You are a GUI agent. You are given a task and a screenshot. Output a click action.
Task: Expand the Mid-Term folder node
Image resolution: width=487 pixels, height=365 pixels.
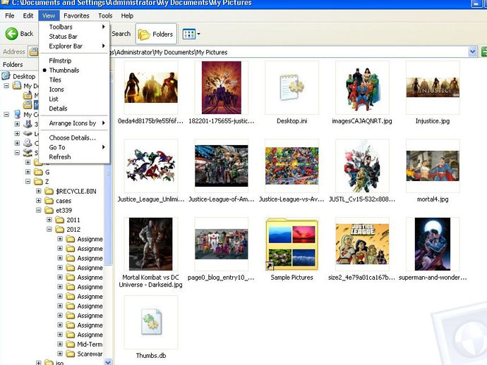pos(60,345)
